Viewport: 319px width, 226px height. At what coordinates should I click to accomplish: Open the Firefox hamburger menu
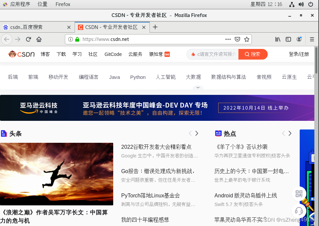(x=312, y=39)
